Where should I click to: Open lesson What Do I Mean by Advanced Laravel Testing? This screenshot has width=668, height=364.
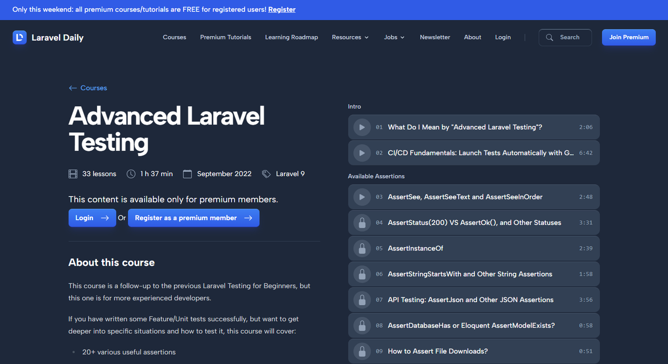pyautogui.click(x=474, y=127)
